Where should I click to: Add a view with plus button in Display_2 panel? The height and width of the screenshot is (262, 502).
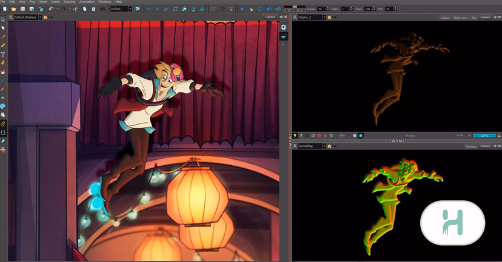(495, 18)
